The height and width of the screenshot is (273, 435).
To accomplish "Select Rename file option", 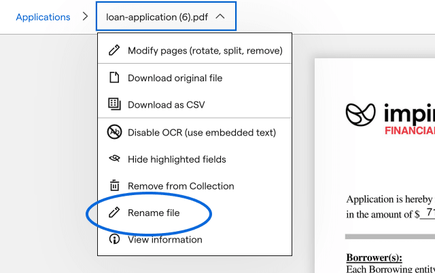I will tap(194, 213).
